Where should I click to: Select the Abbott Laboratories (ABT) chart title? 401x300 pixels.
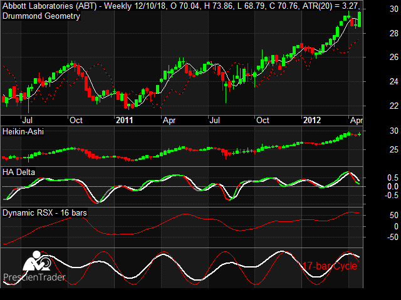pyautogui.click(x=49, y=6)
